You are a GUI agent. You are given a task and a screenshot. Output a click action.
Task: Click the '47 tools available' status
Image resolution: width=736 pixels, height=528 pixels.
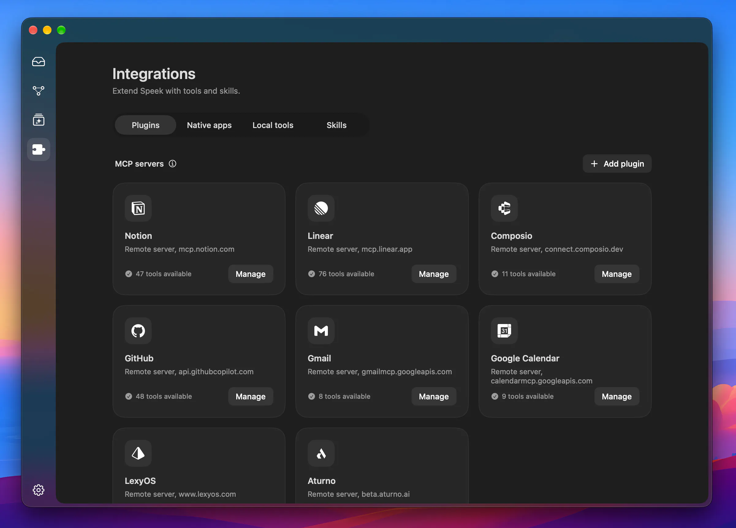[x=164, y=274]
